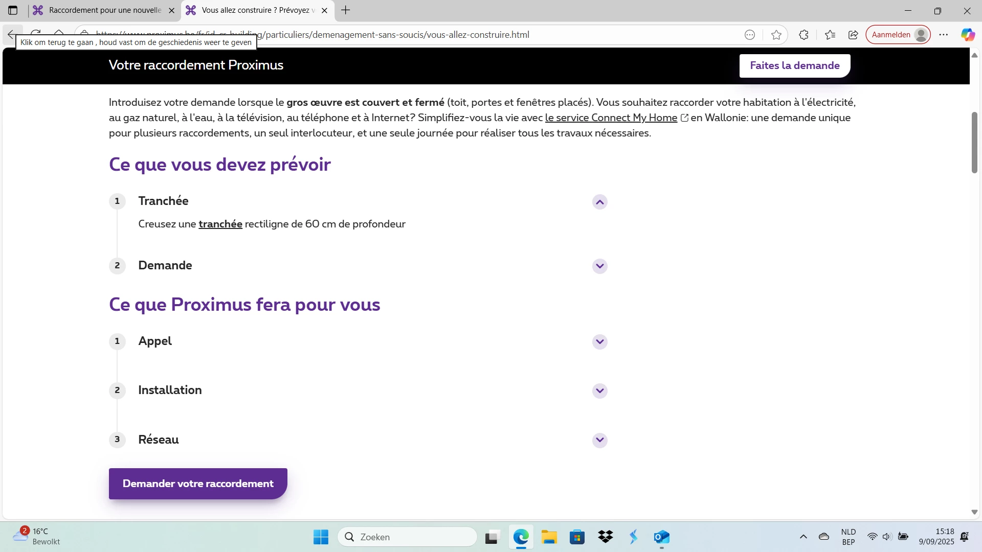The image size is (982, 552).
Task: Click the Faites la demande button
Action: [794, 65]
